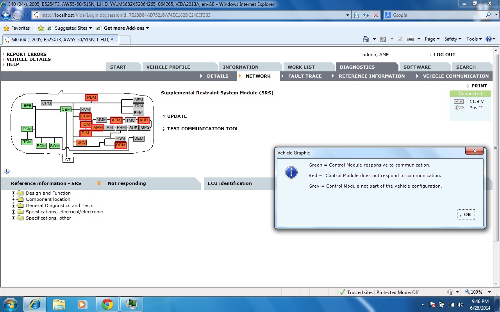The height and width of the screenshot is (312, 500).
Task: Switch to the VEHICLE PROFILE tab
Action: click(168, 67)
